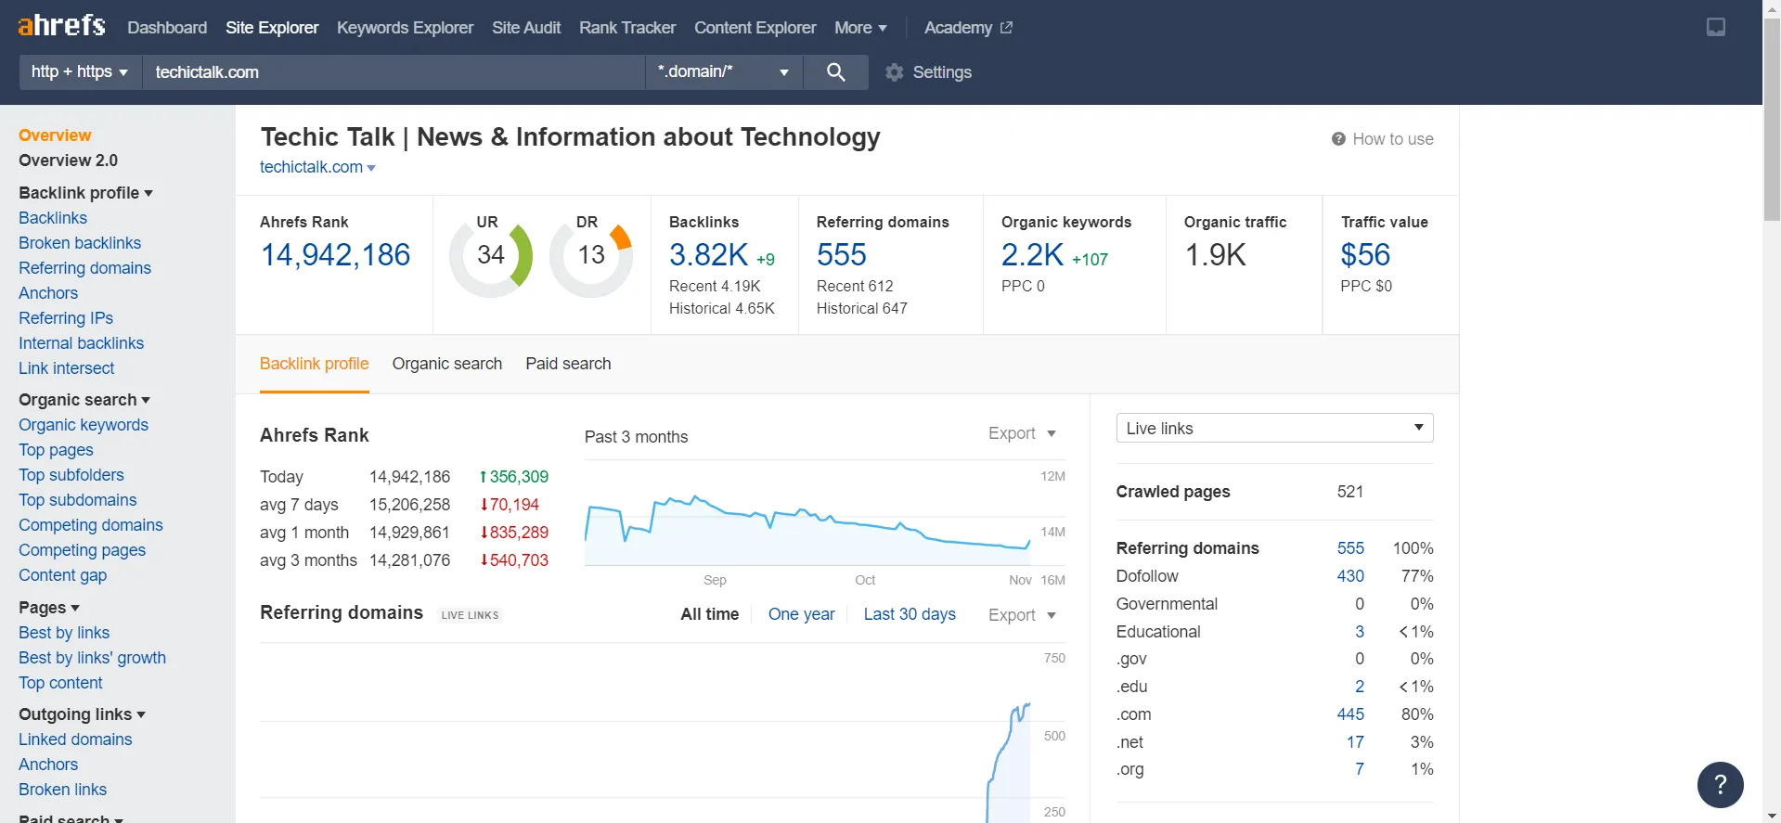Viewport: 1781px width, 823px height.
Task: Click the 3.82K backlinks number
Action: (x=708, y=254)
